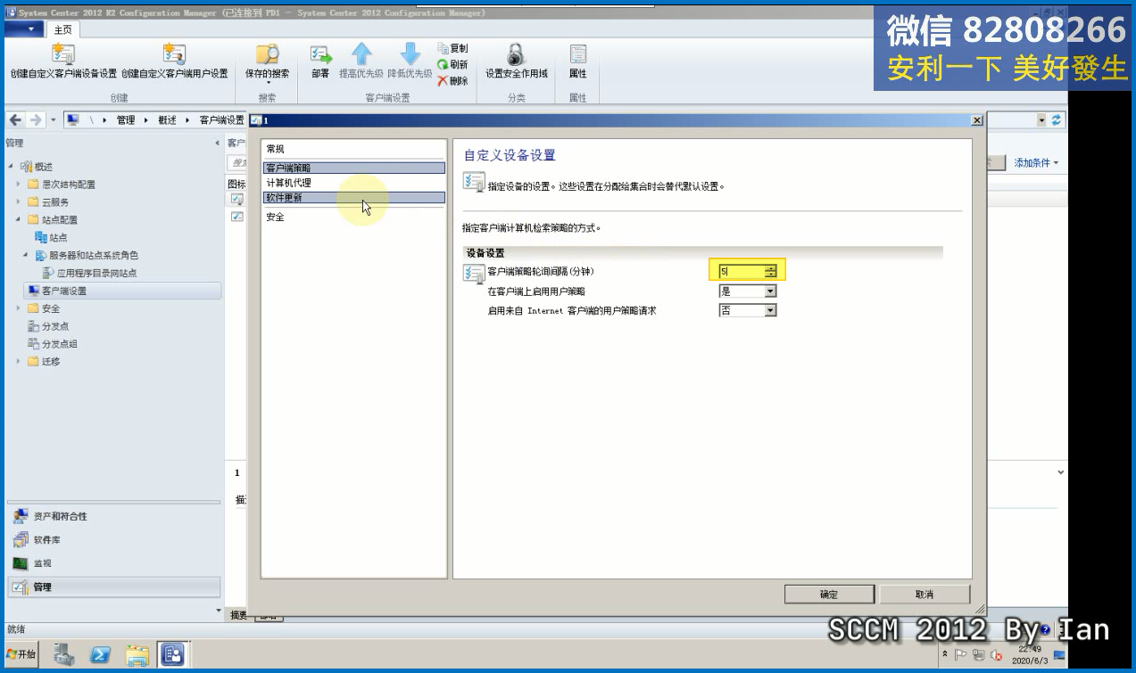Viewport: 1136px width, 673px height.
Task: Click the details pane collapse chevron
Action: (x=1060, y=472)
